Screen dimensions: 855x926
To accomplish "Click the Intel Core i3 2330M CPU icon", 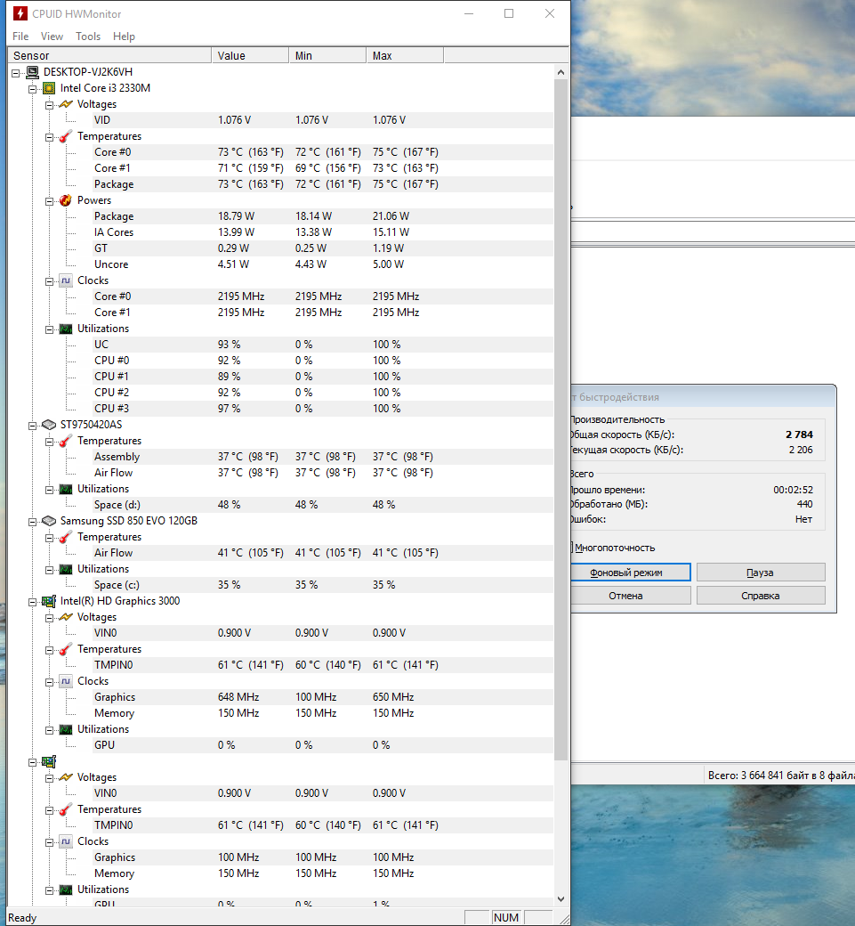I will (49, 88).
